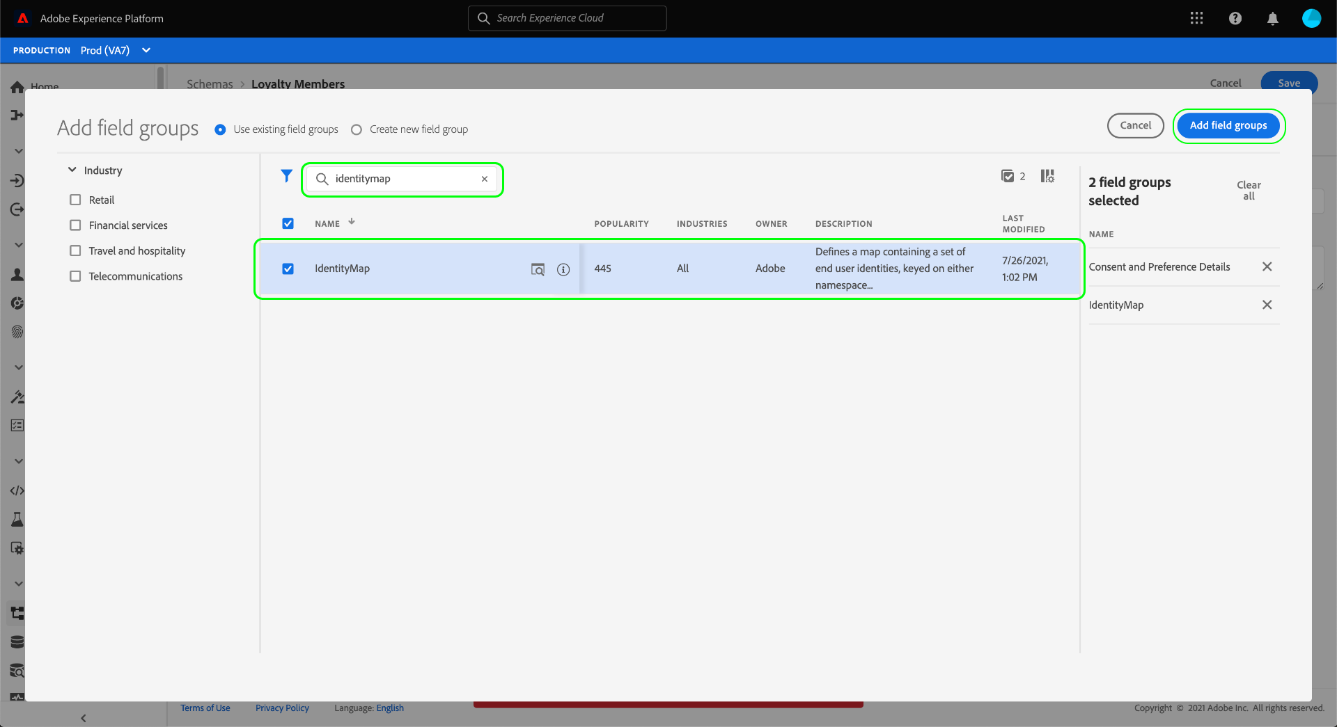The image size is (1337, 727).
Task: Open the Schemas icon in sidebar
Action: point(17,613)
